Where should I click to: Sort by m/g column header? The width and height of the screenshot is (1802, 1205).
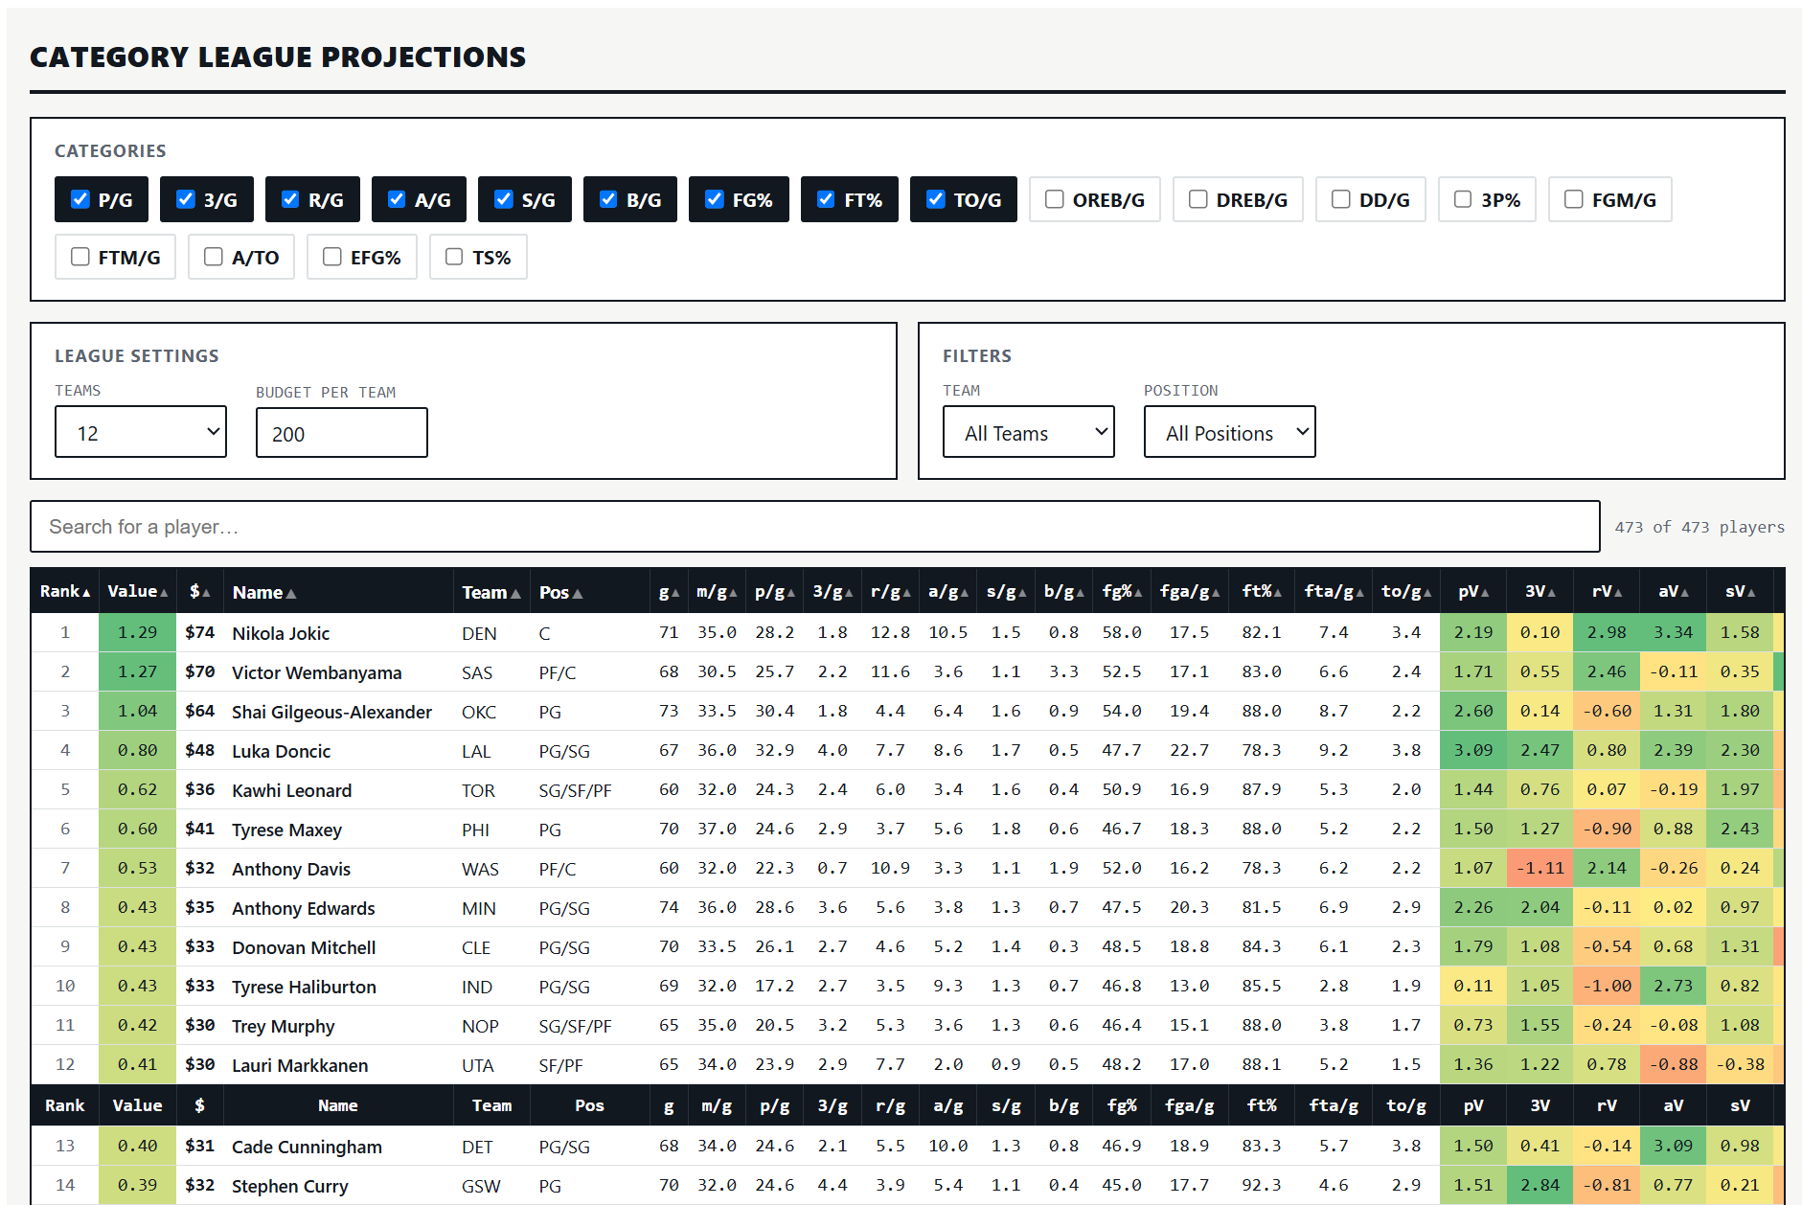717,592
